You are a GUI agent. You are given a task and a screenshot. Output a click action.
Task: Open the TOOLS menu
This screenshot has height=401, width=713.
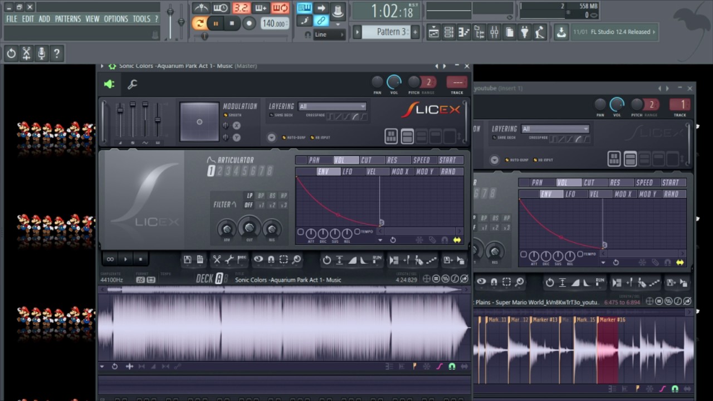141,19
